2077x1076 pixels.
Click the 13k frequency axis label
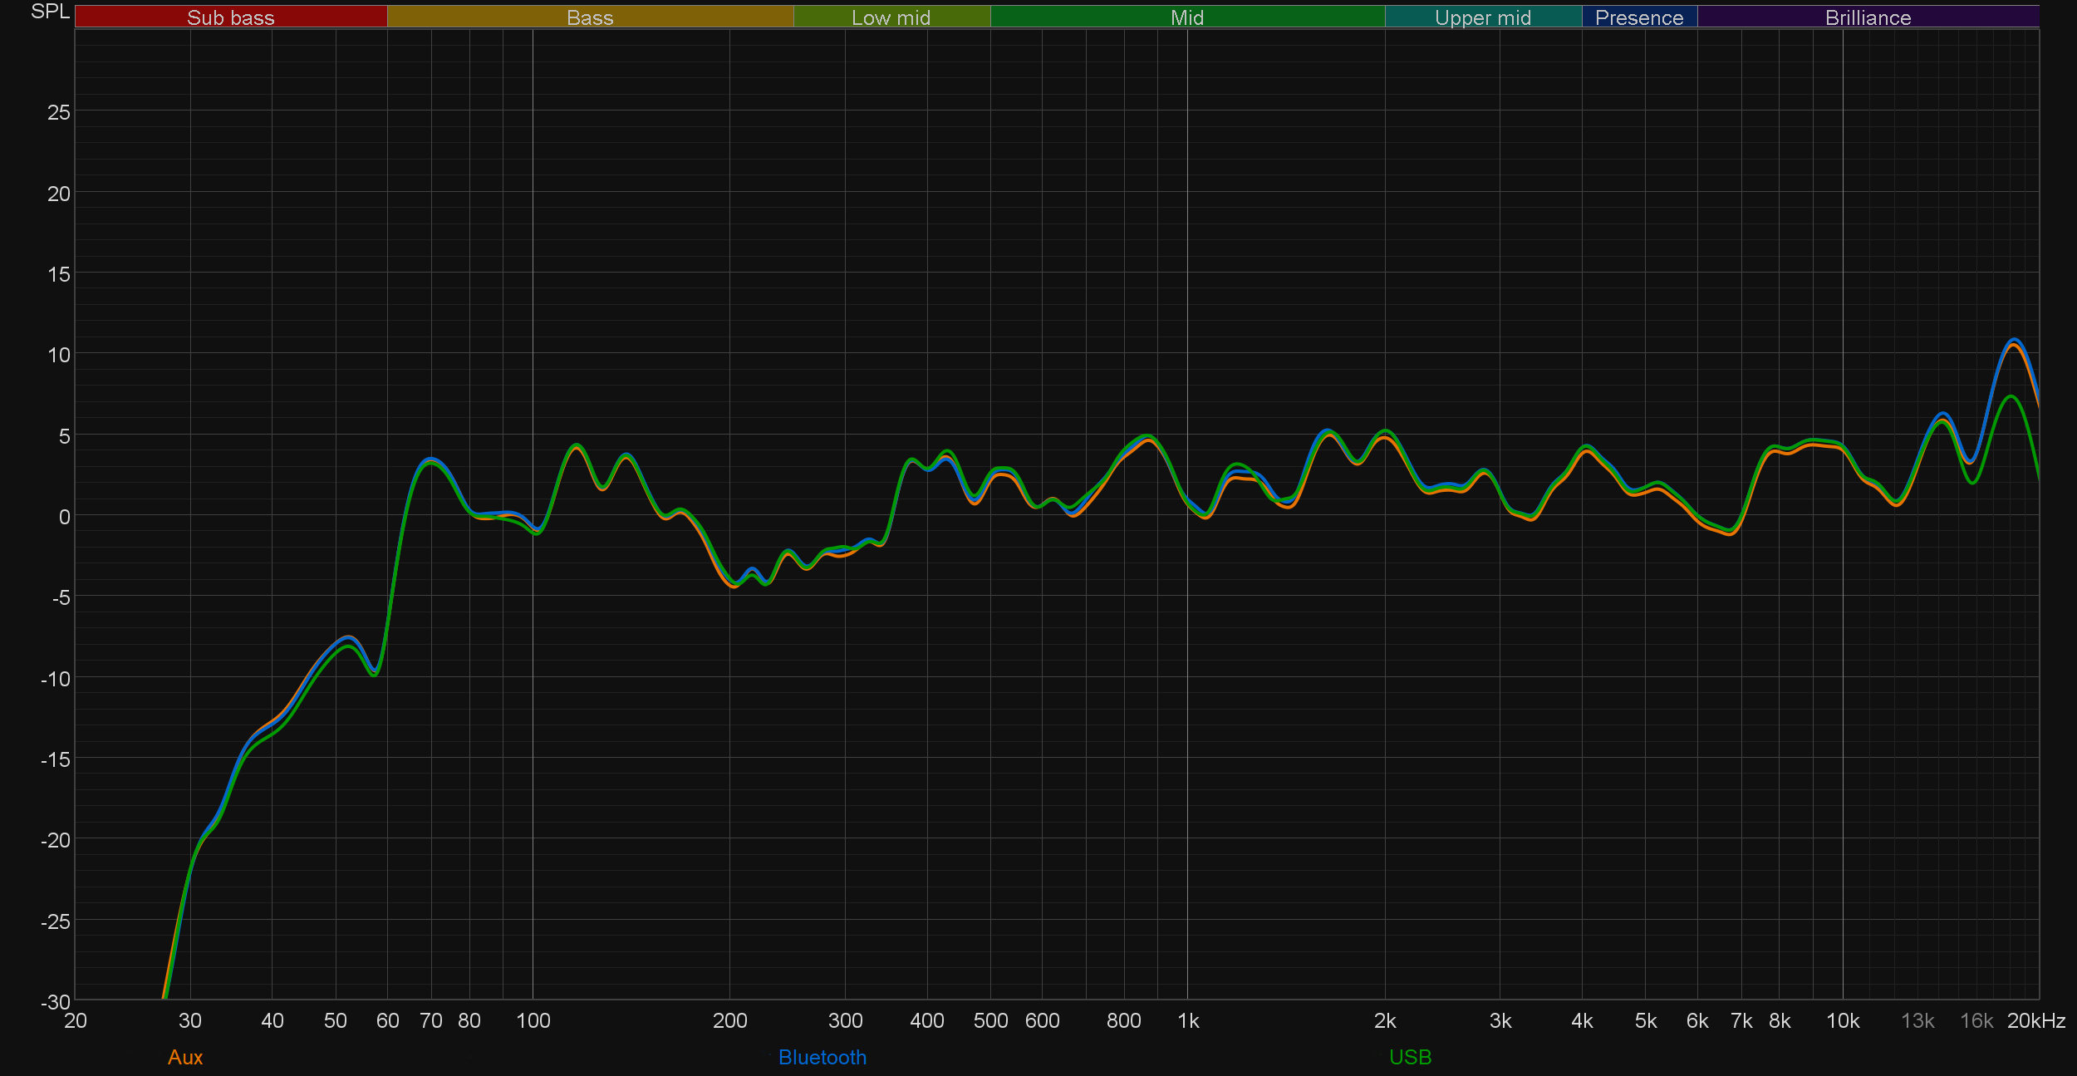[x=1917, y=1020]
